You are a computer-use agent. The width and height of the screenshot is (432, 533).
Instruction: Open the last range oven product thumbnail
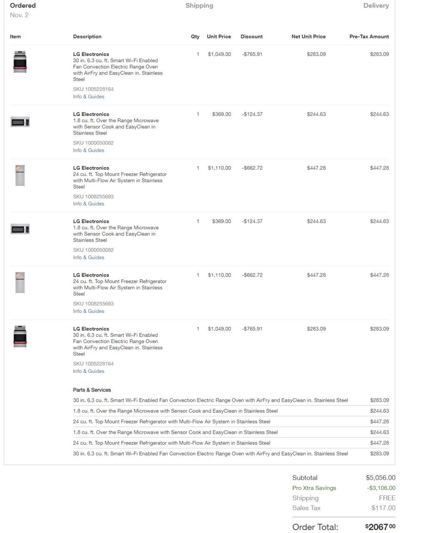pos(20,337)
